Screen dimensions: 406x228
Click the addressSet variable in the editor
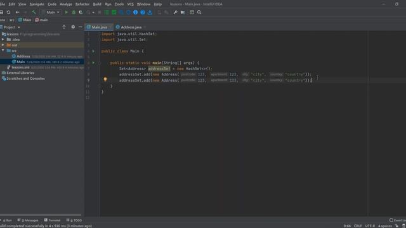point(159,68)
